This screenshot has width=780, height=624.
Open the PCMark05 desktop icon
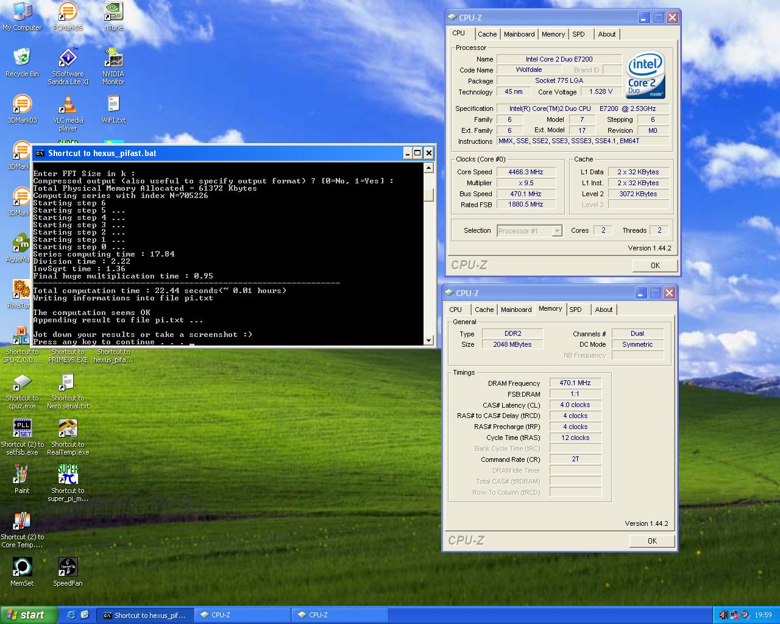68,16
